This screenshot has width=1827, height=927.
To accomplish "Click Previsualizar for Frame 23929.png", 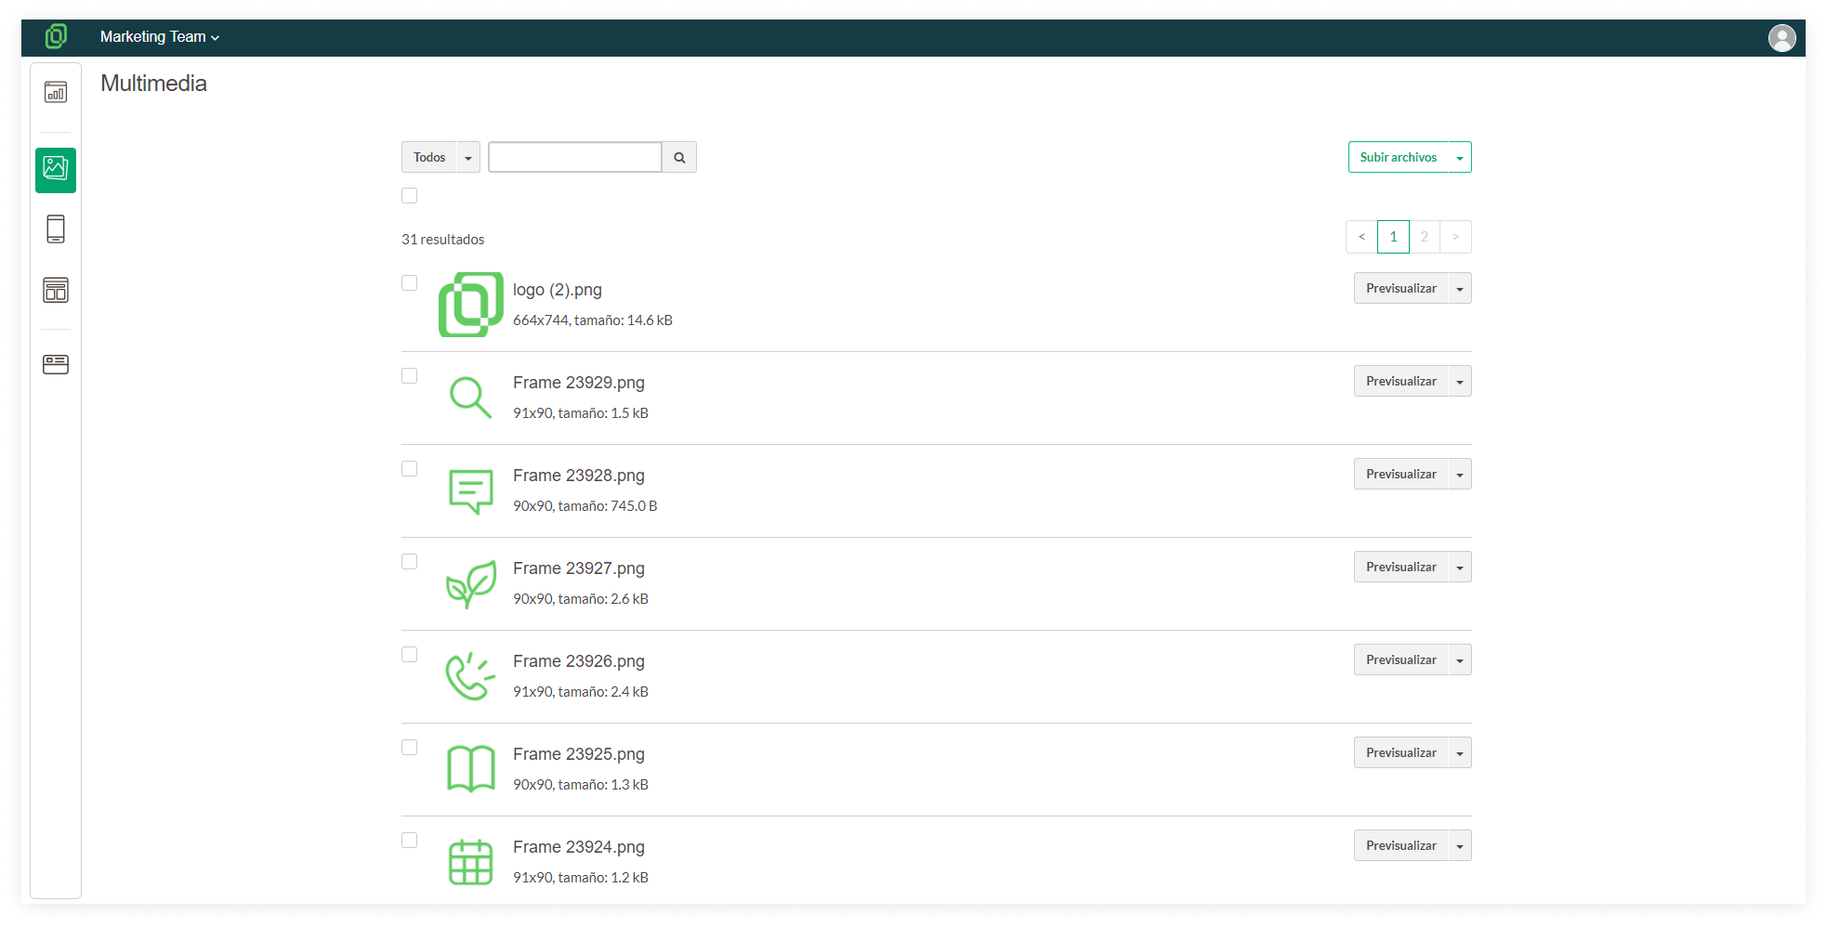I will tap(1401, 381).
